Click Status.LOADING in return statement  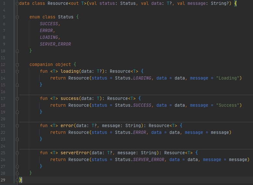point(133,78)
